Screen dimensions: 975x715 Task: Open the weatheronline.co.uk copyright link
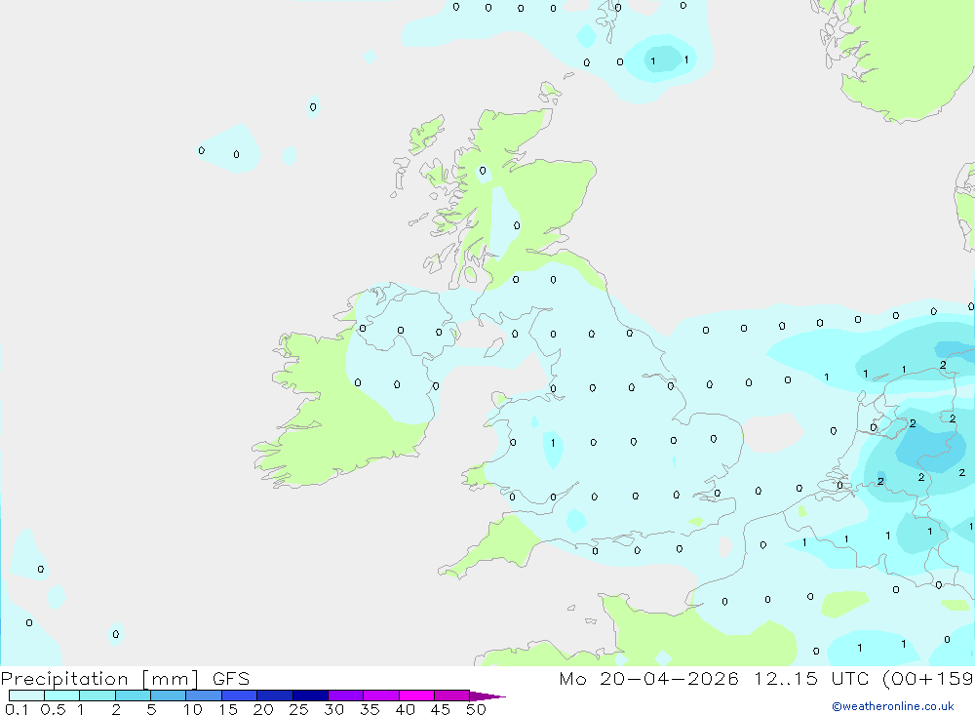point(893,706)
